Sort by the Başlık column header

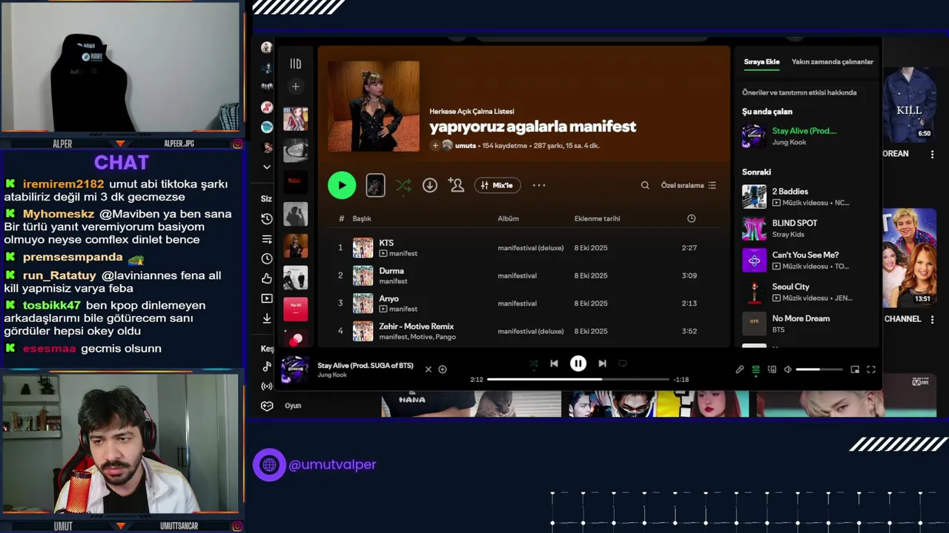(x=362, y=218)
